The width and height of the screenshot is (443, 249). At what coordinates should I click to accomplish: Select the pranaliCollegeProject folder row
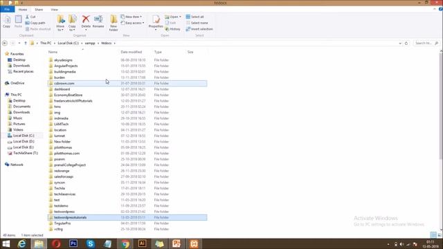(x=127, y=165)
